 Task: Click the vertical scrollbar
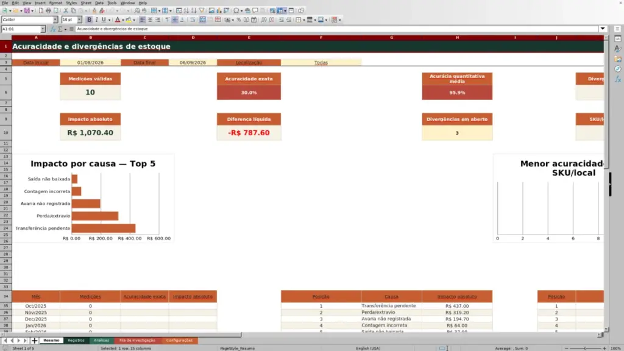click(x=606, y=183)
